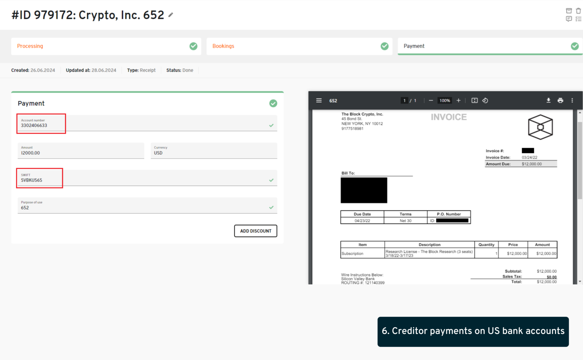Click the PDF vertical scrollbar thumb

point(580,160)
